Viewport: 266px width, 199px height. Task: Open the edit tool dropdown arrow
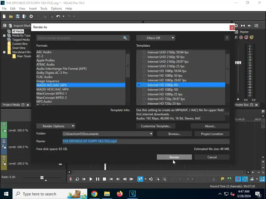click(145, 179)
